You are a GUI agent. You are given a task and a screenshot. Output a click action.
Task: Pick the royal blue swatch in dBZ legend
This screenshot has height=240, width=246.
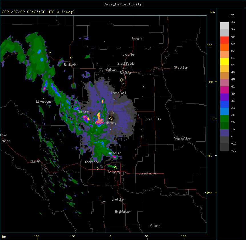pyautogui.click(x=224, y=104)
